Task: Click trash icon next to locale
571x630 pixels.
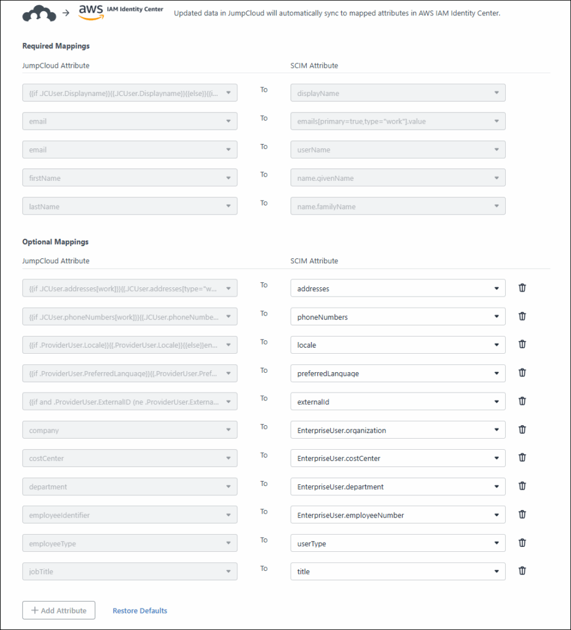Action: (x=522, y=345)
